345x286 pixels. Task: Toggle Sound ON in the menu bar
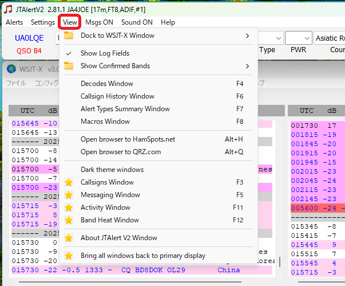137,22
